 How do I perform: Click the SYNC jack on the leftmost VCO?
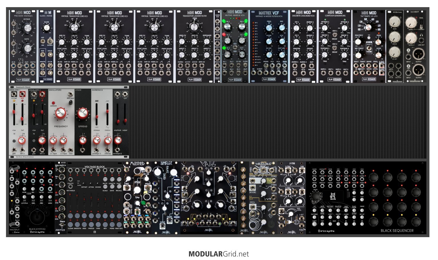[x=60, y=73]
